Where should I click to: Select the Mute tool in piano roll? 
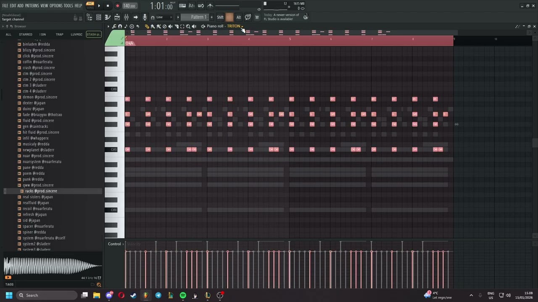pos(170,26)
